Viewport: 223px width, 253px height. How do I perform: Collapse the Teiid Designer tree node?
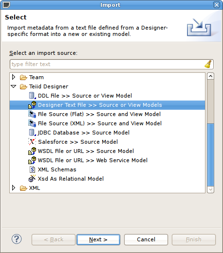click(x=14, y=86)
